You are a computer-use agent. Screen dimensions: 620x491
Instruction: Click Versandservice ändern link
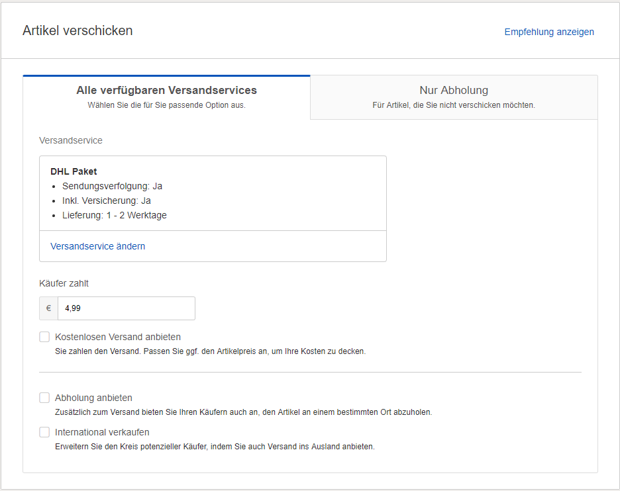[98, 246]
